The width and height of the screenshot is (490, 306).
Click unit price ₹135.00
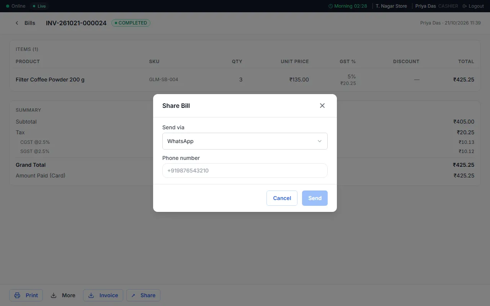tap(299, 80)
